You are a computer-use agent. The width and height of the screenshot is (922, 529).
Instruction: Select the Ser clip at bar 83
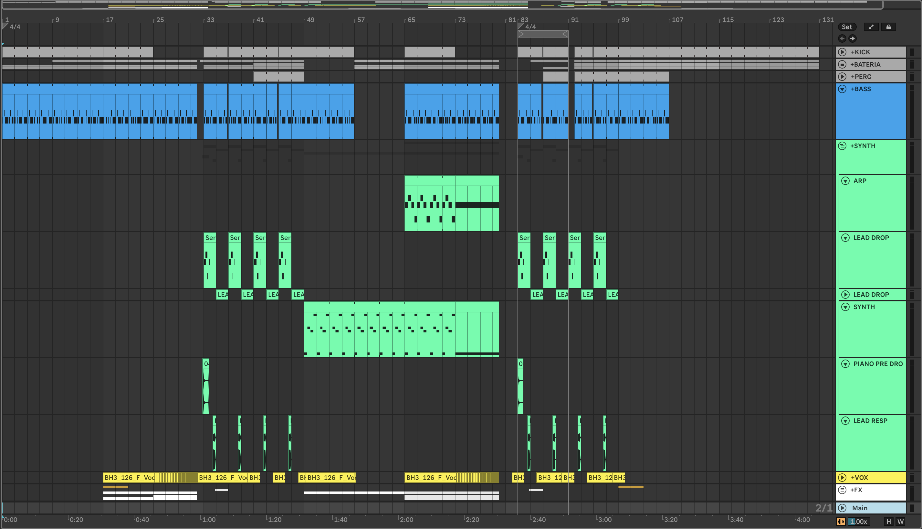pos(524,260)
